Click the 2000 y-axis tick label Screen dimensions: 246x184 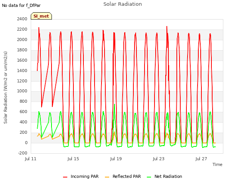(x=22, y=39)
